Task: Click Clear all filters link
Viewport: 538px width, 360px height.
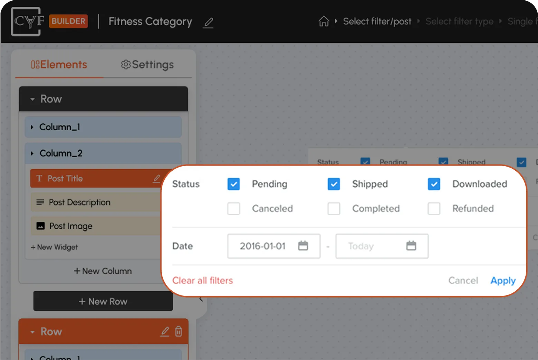Action: coord(202,281)
